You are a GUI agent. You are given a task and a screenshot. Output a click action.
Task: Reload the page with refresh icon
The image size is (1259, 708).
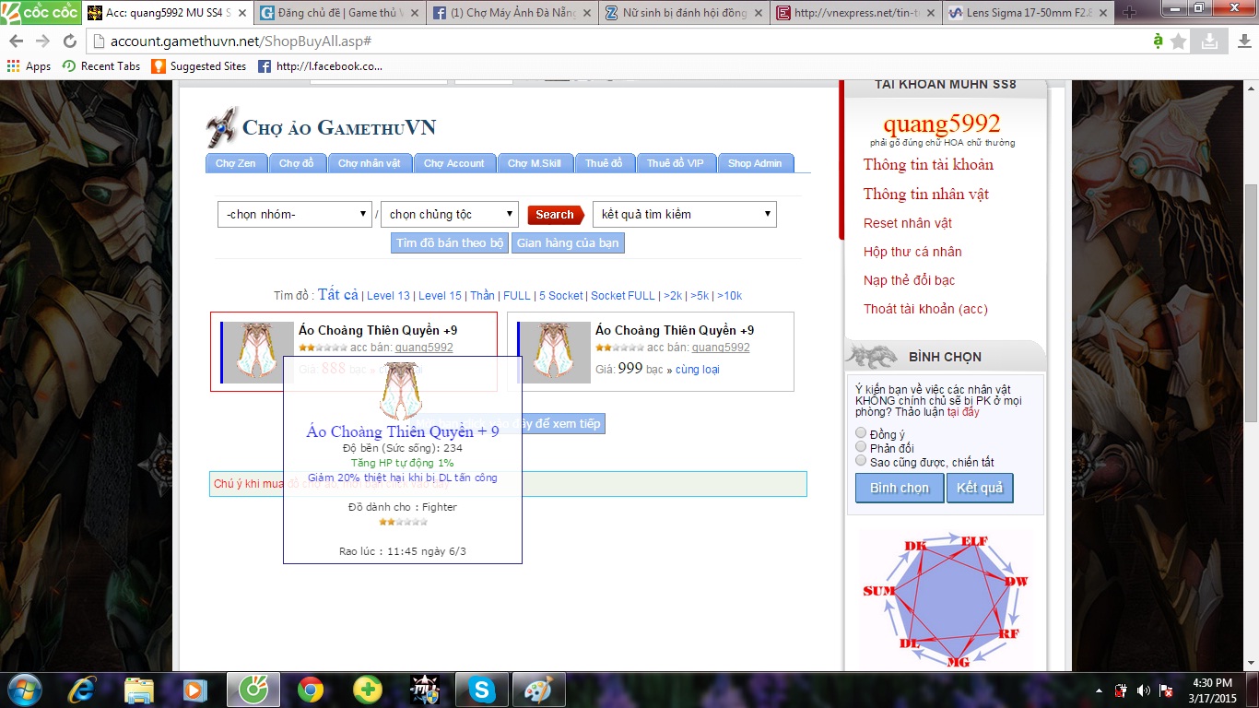point(70,41)
